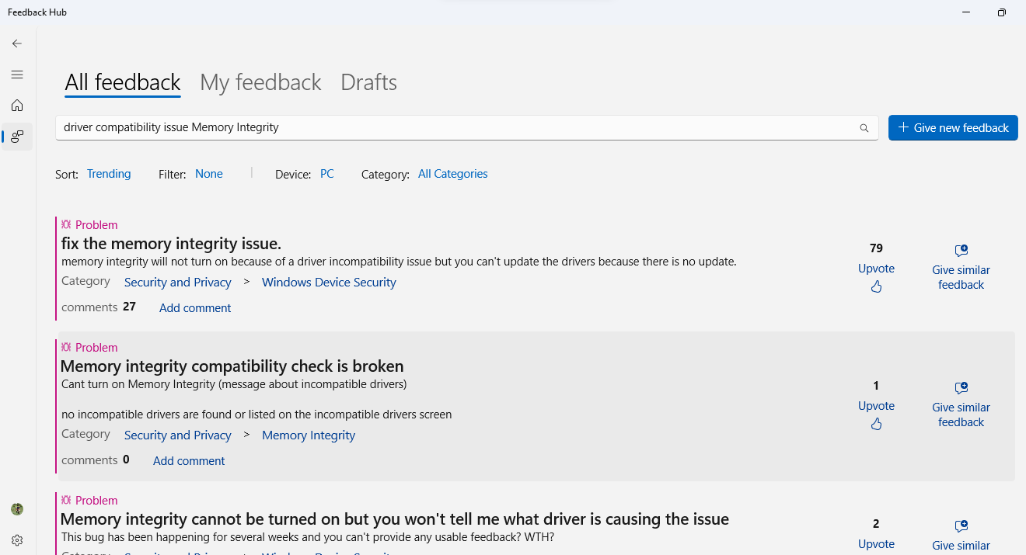Open Memory Integrity category link
Viewport: 1026px width, 555px height.
[309, 435]
